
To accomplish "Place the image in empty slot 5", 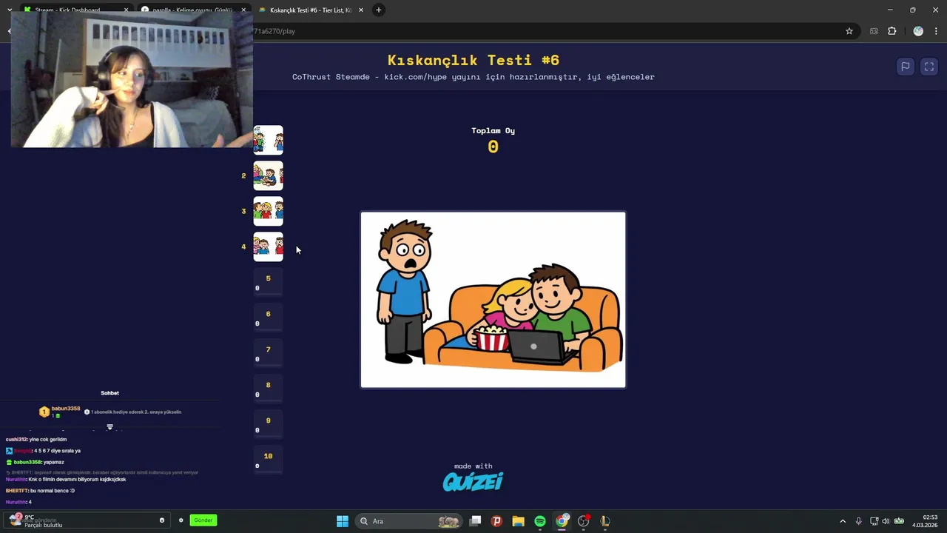I will [268, 282].
